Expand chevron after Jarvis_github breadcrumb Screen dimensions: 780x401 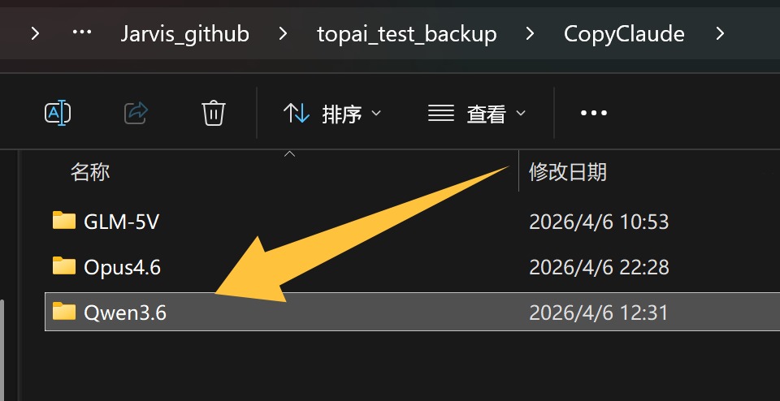tap(283, 34)
